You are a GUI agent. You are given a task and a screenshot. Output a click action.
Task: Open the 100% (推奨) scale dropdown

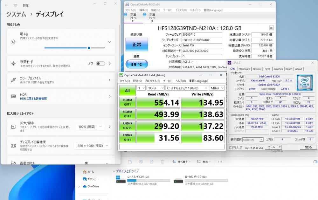pyautogui.click(x=90, y=127)
